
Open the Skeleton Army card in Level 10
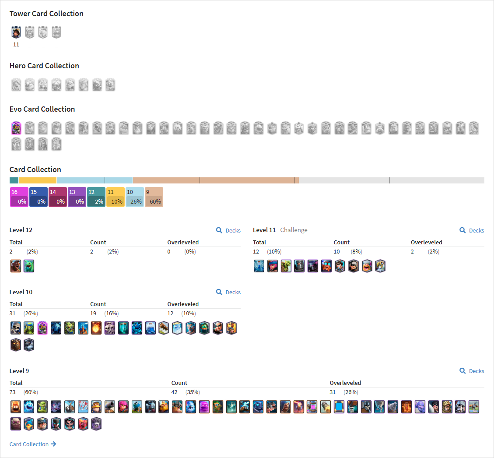click(x=110, y=328)
